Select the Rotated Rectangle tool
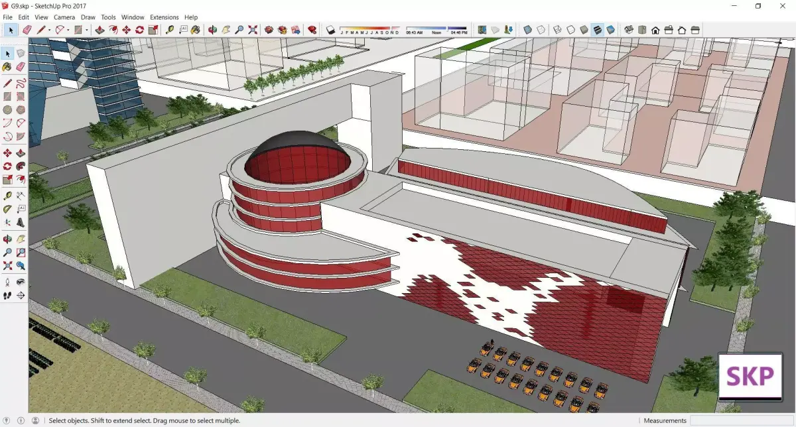The height and width of the screenshot is (427, 796). (21, 97)
